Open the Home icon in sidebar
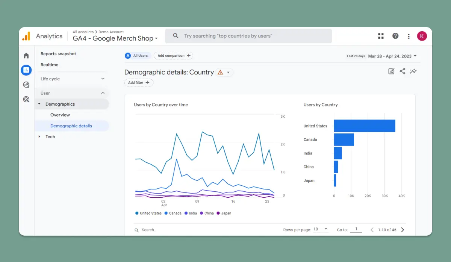The image size is (451, 262). pos(26,56)
